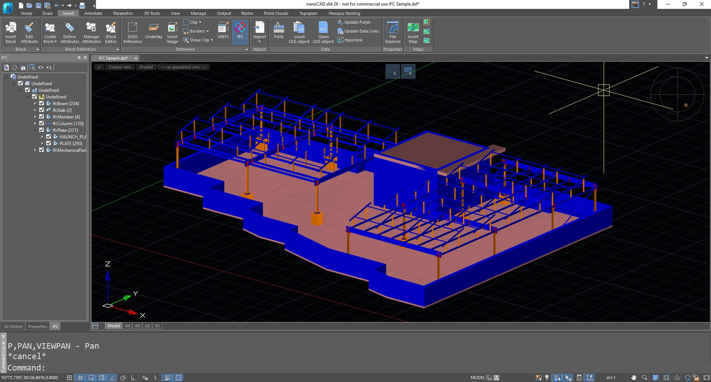Click the Insert Image tool
This screenshot has height=382, width=711.
[x=172, y=32]
